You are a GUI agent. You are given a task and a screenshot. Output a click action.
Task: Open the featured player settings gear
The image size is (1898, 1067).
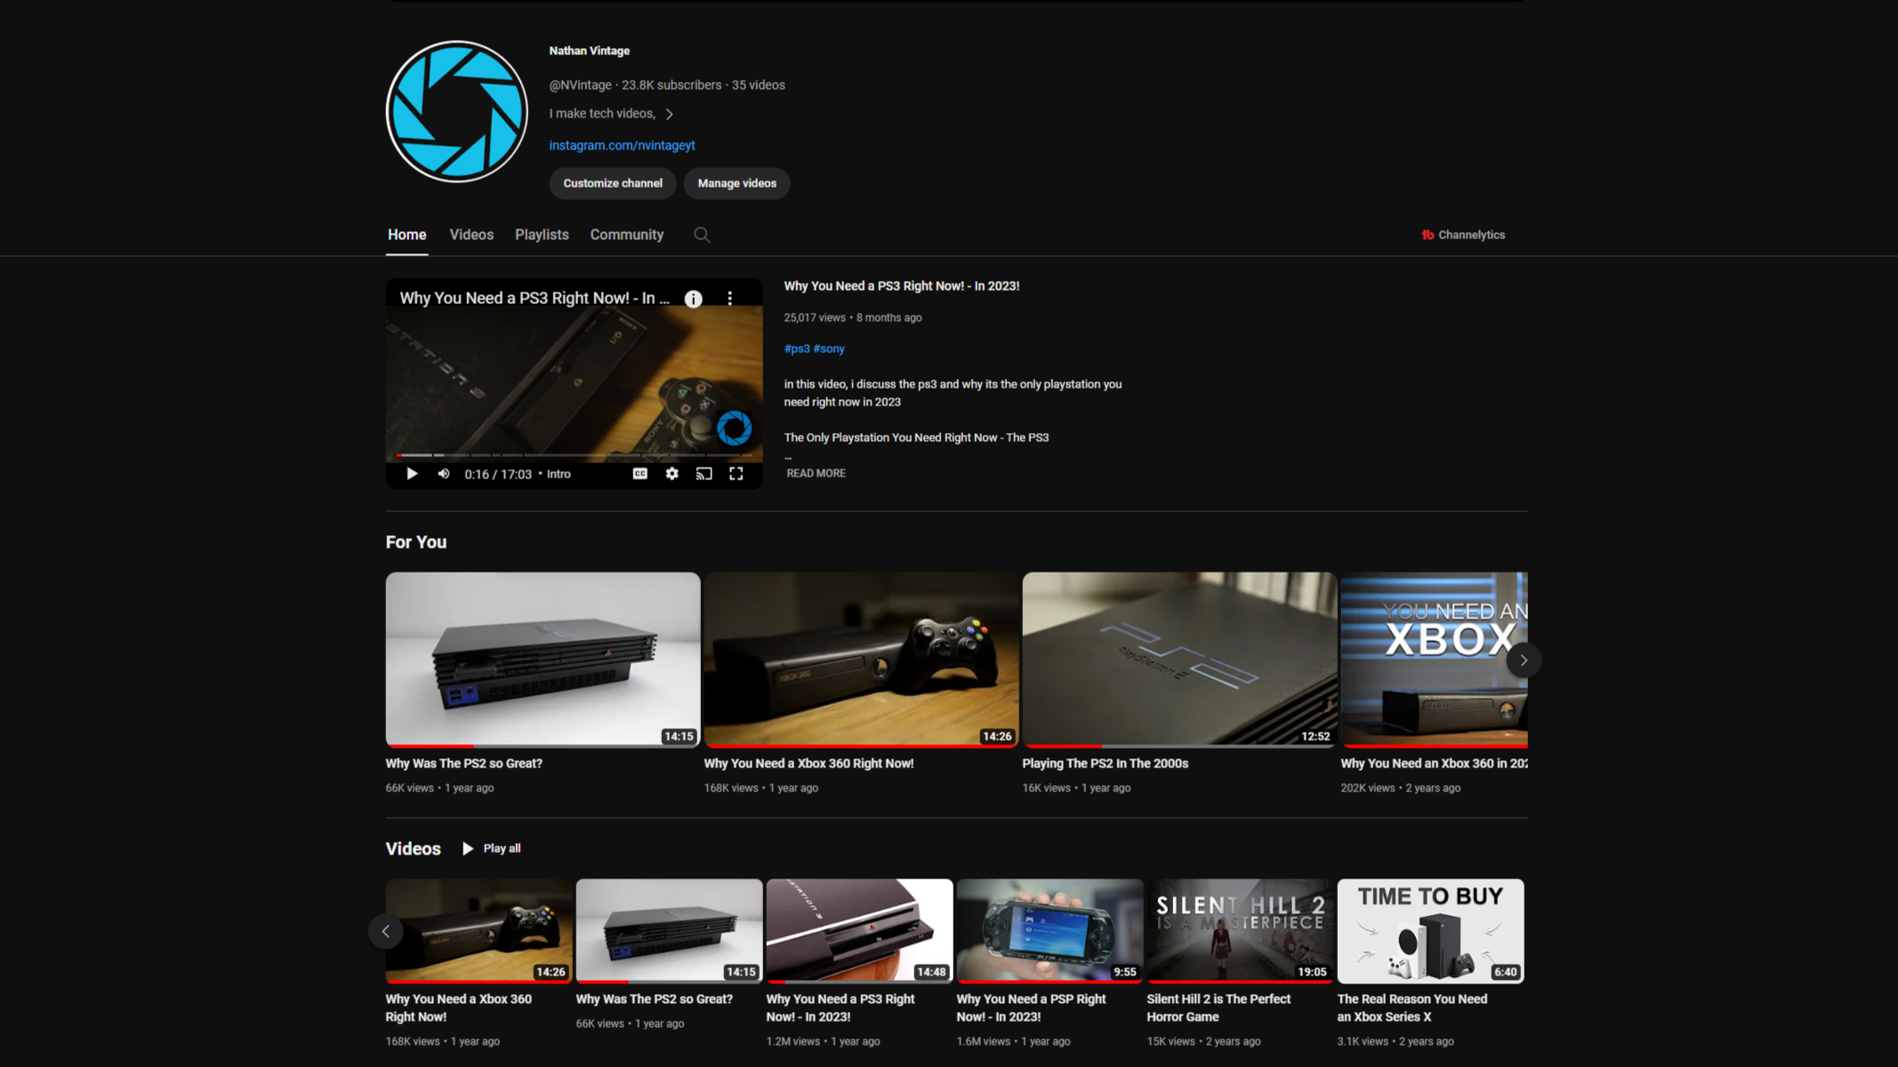[672, 474]
